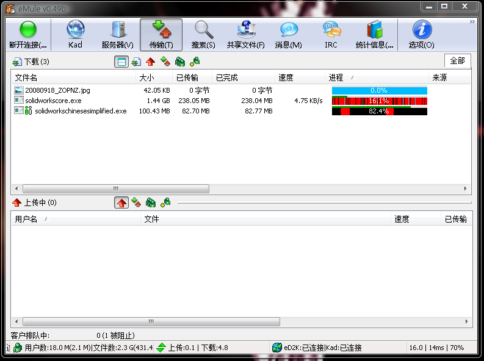
Task: Open the IRC chat window
Action: point(331,35)
